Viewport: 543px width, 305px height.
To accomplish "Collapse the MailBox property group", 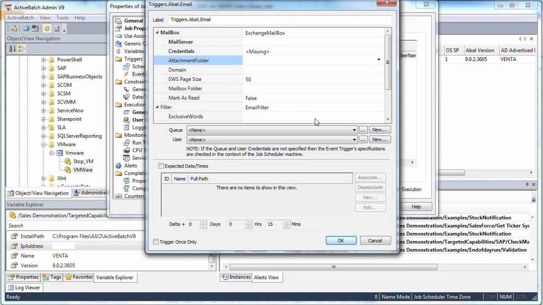I will (x=157, y=33).
